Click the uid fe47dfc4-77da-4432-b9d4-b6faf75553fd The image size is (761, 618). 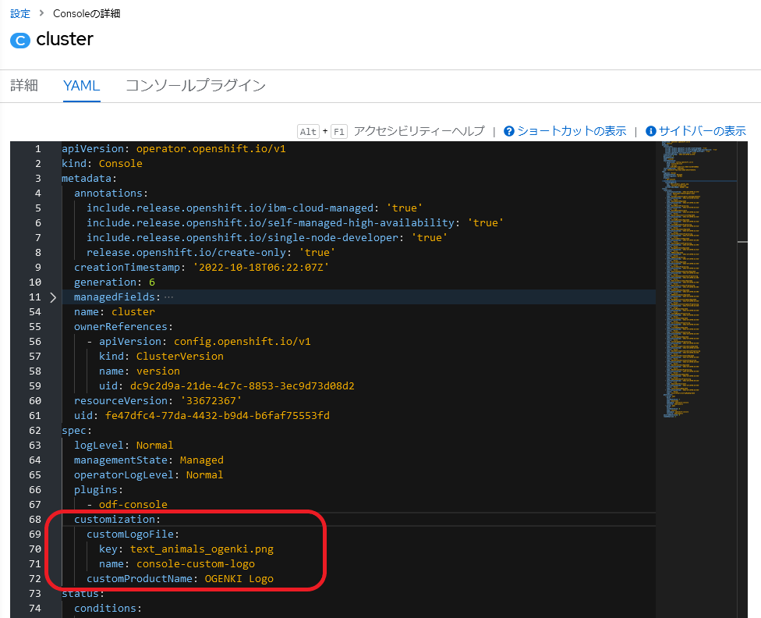click(217, 415)
